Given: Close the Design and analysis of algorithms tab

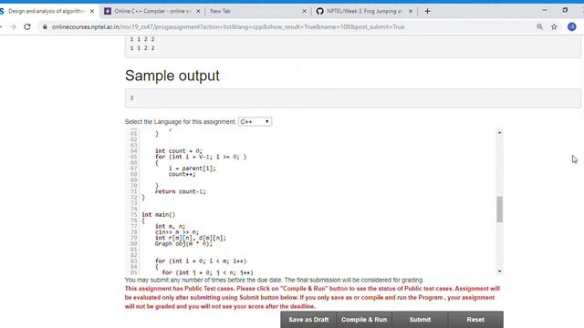Looking at the screenshot, I should coord(92,11).
